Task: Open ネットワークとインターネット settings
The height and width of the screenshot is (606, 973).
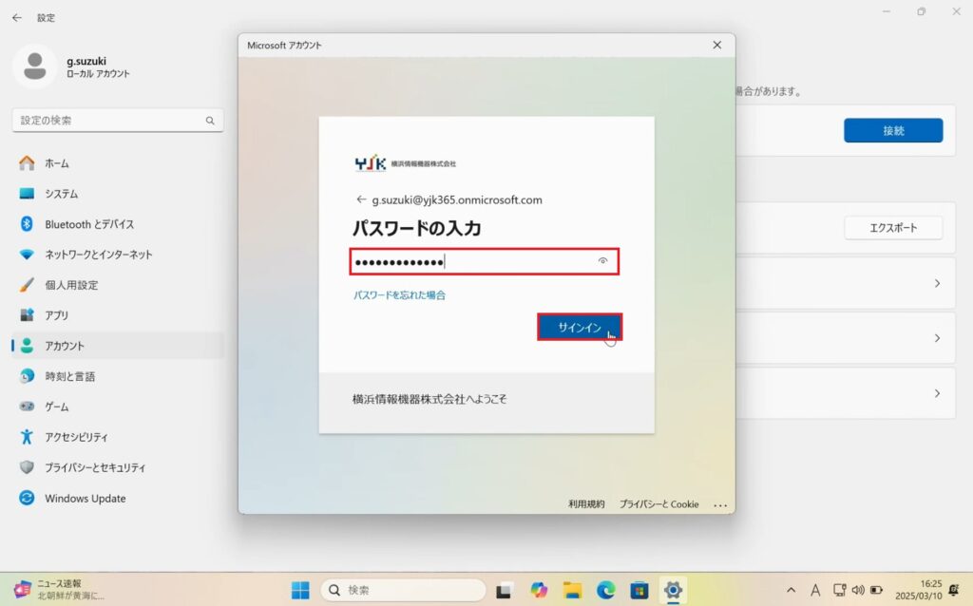Action: 118,255
